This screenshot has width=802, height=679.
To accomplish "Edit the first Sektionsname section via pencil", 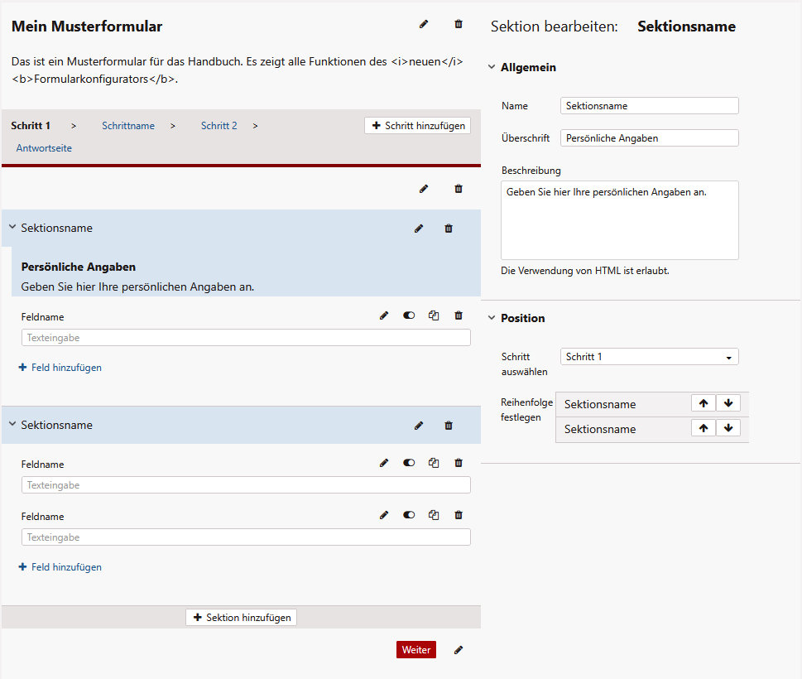I will pos(419,229).
